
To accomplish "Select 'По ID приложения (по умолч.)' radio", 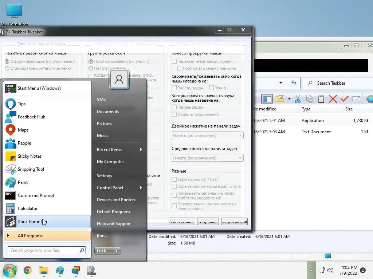I will point(91,61).
